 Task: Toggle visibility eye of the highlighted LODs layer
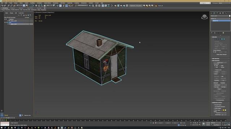(x=6, y=22)
